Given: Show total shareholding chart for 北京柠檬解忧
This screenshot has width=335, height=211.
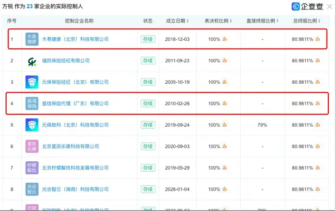Looking at the screenshot, I should [318, 168].
